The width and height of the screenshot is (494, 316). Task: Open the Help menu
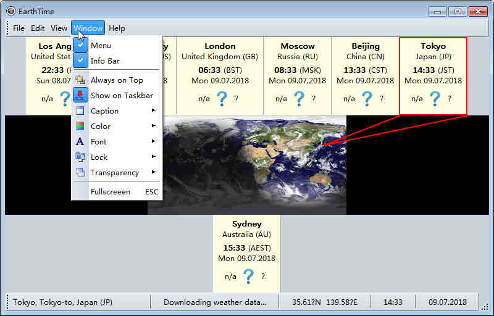pos(117,28)
